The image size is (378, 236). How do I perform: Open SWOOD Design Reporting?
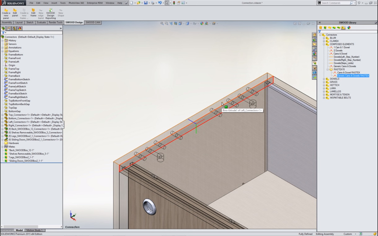pyautogui.click(x=51, y=14)
